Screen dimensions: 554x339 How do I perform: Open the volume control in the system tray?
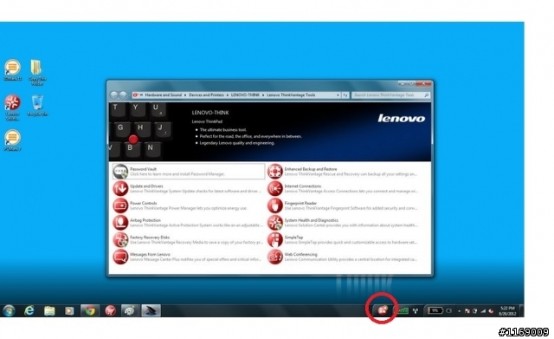tap(491, 311)
